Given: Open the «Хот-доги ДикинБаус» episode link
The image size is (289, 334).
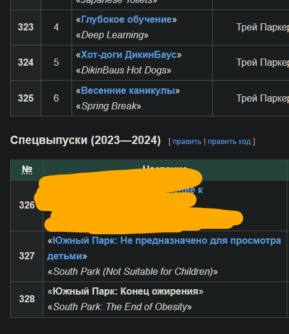Looking at the screenshot, I should tap(129, 55).
